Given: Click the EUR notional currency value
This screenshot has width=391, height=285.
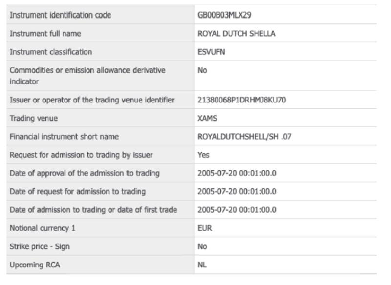Looking at the screenshot, I should click(x=205, y=228).
